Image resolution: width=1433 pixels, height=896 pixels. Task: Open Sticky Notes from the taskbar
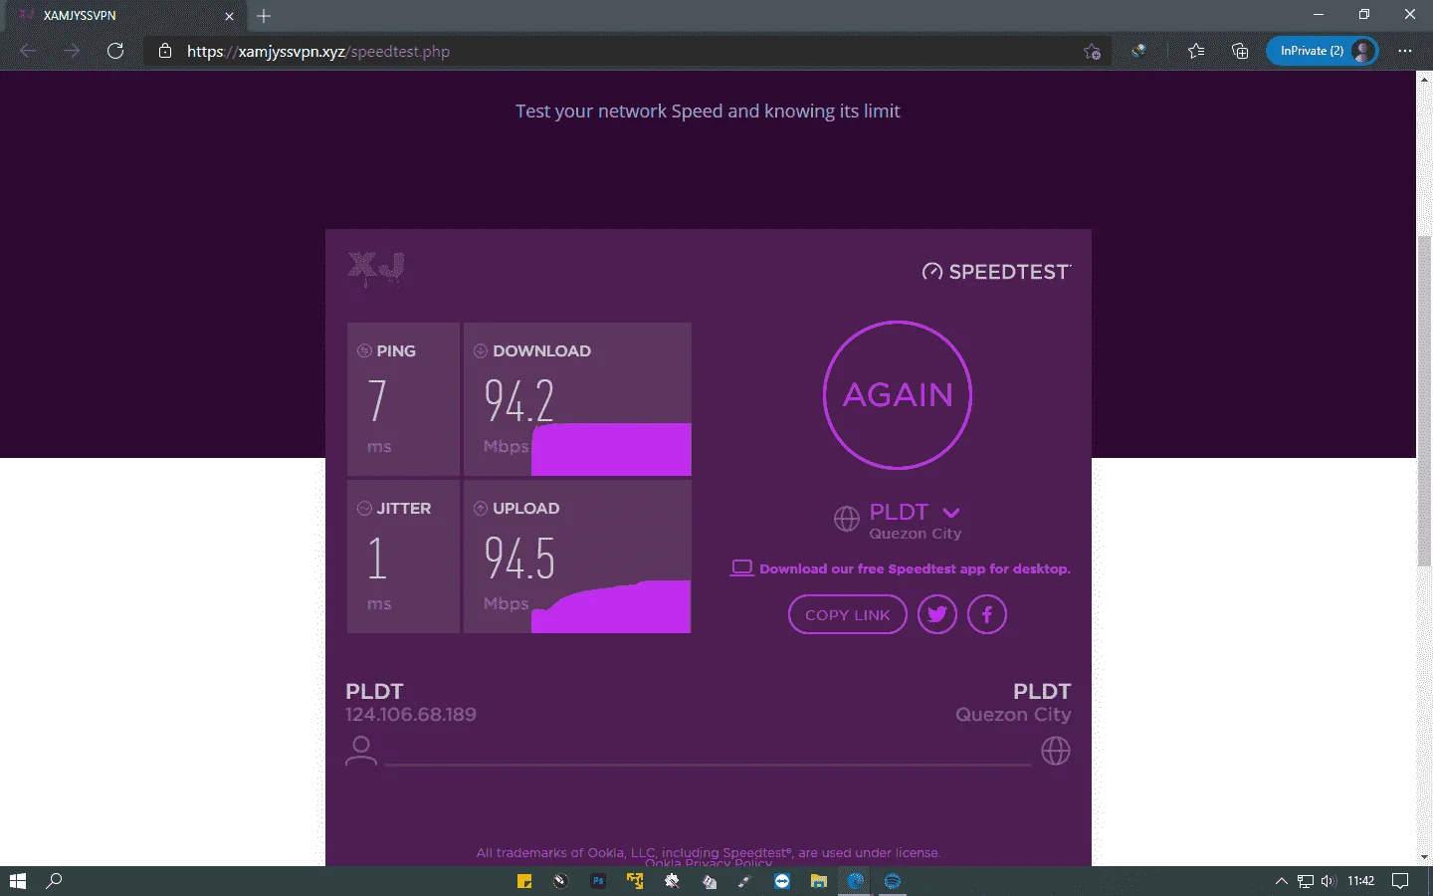coord(524,881)
